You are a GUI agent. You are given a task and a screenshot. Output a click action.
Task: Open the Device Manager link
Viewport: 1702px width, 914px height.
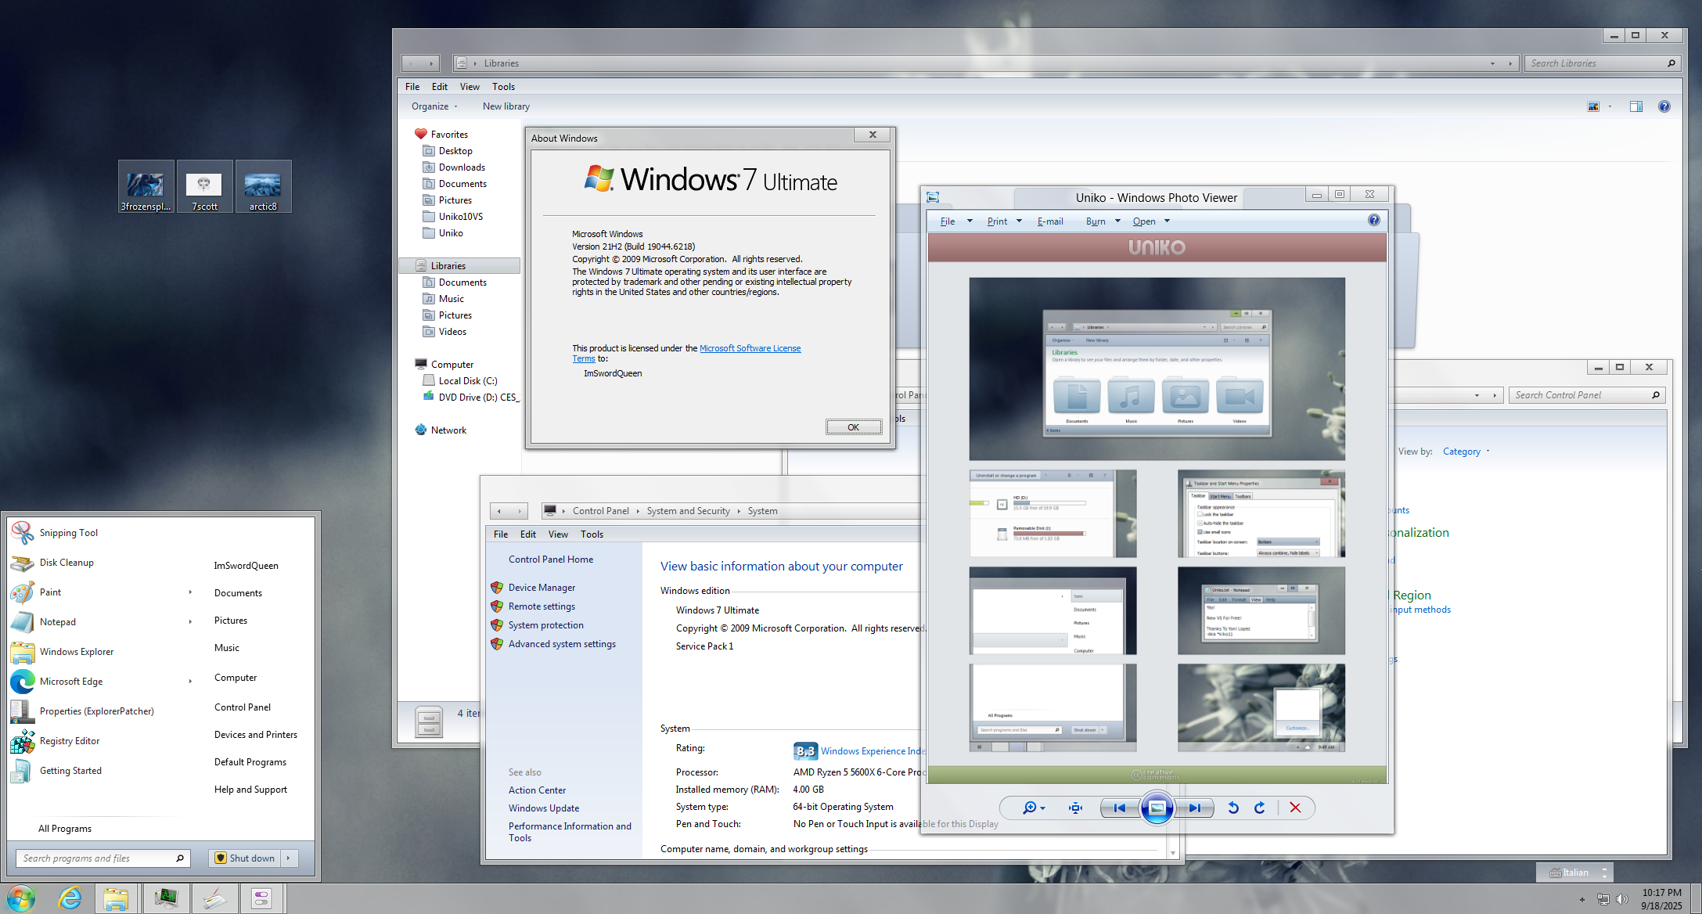click(542, 588)
